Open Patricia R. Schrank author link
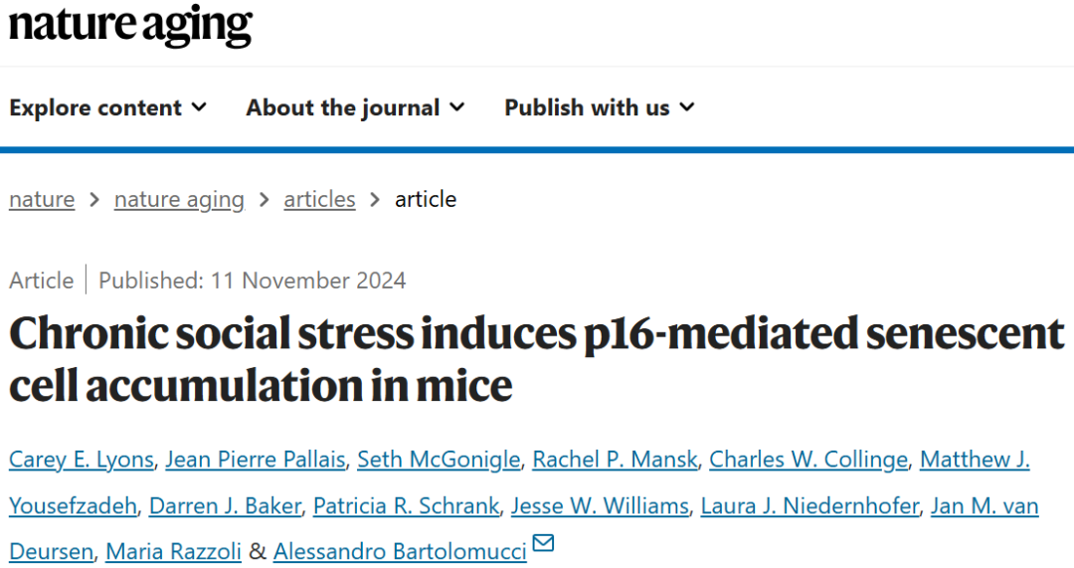1074x568 pixels. (406, 505)
